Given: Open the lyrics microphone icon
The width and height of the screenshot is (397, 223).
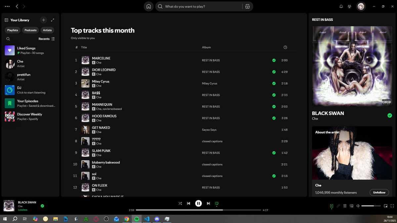Looking at the screenshot, I should pos(338,206).
